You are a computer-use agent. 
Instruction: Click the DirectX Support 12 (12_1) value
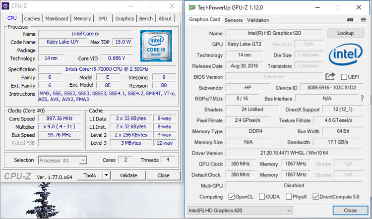(x=343, y=109)
